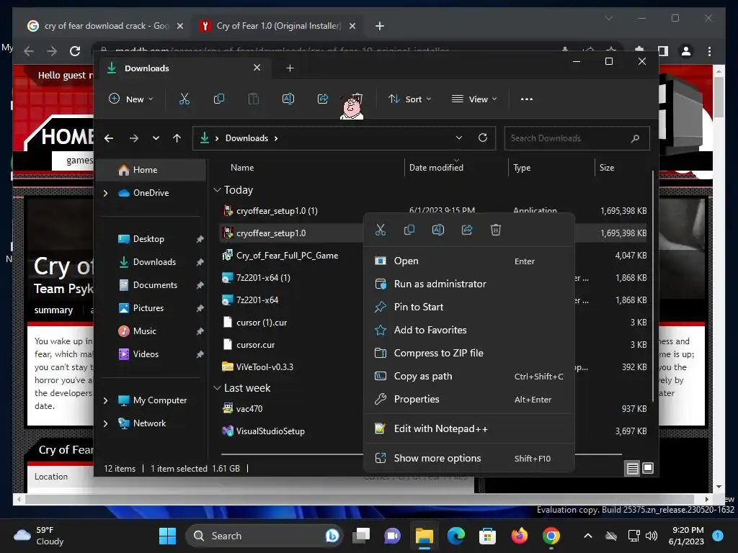Click the Copy icon in Explorer toolbar
This screenshot has width=738, height=553.
pos(219,99)
